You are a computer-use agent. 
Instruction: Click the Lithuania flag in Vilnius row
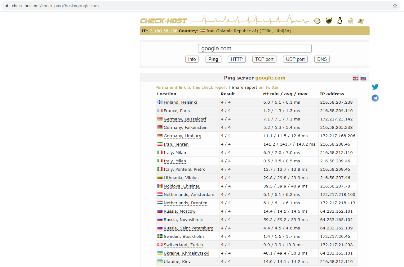tap(160, 178)
